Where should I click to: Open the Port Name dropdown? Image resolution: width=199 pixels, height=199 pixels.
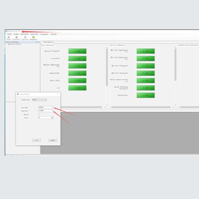pyautogui.click(x=46, y=107)
